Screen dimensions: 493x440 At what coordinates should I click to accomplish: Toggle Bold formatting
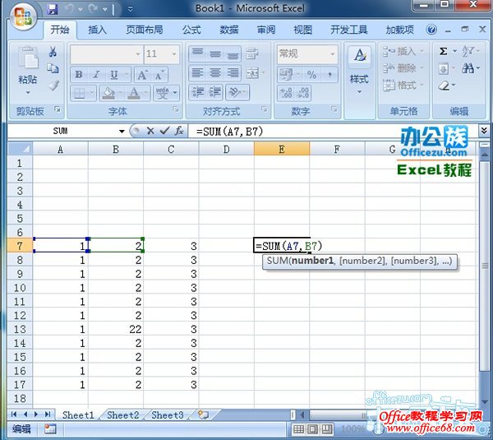78,74
